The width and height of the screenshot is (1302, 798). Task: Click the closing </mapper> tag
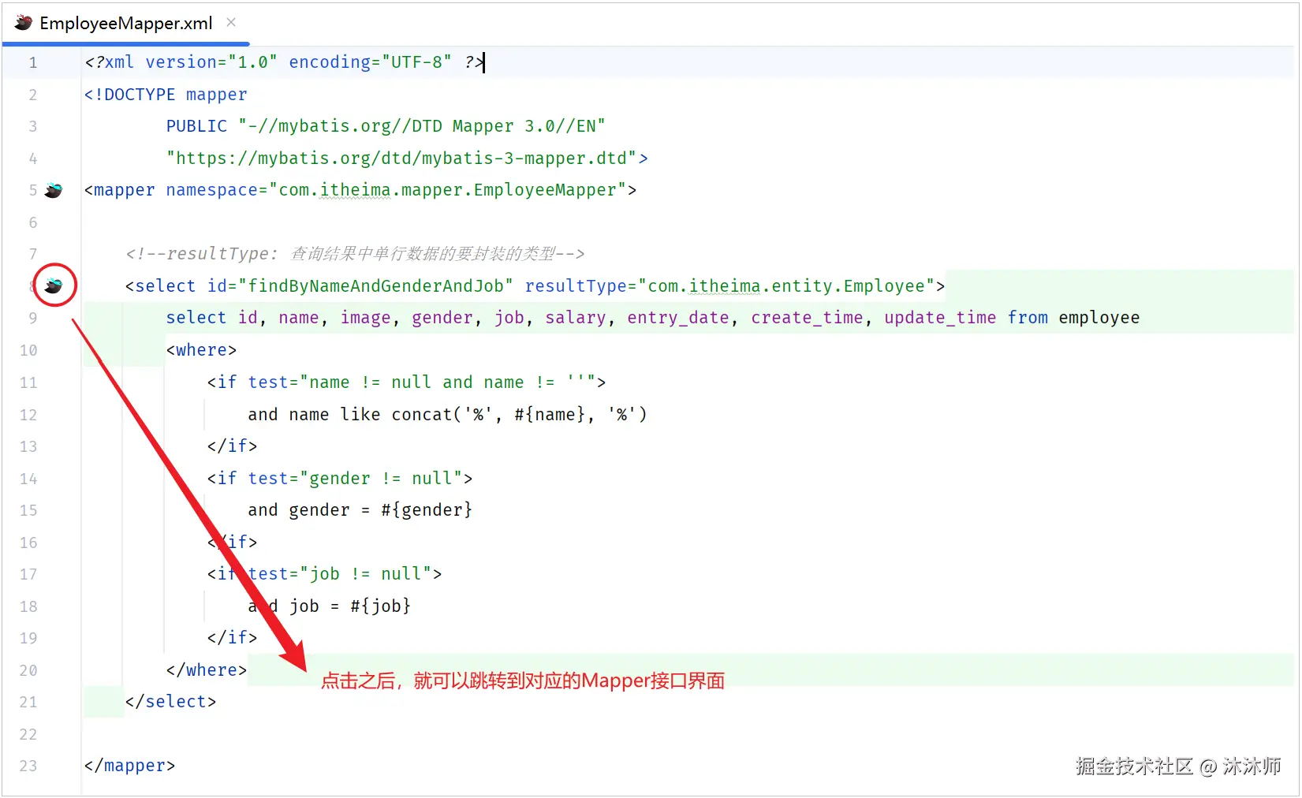pyautogui.click(x=129, y=766)
